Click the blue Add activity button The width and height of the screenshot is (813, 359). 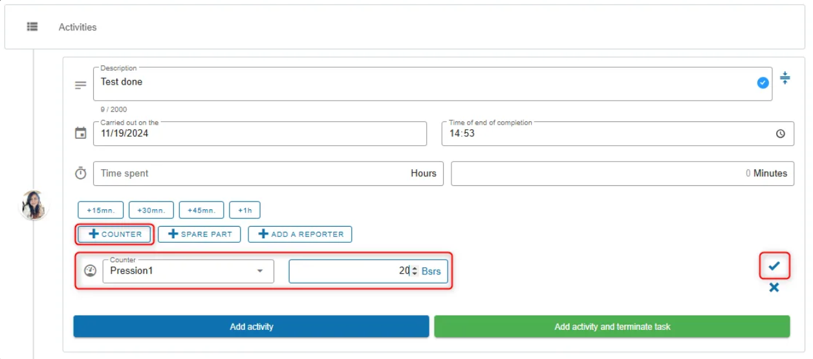pos(251,327)
